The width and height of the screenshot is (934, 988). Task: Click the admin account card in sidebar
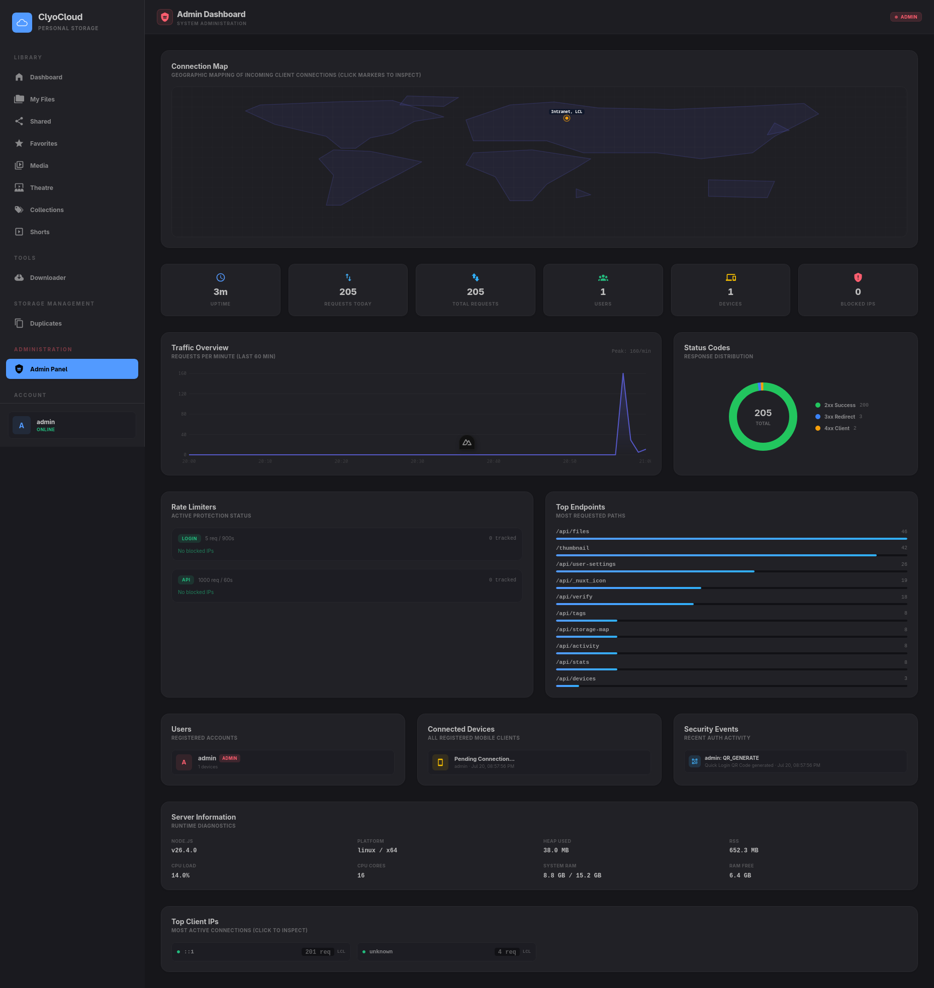point(72,425)
